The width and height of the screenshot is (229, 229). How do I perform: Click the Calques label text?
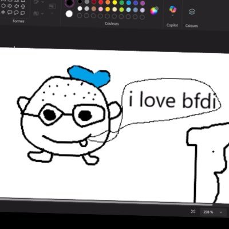191,26
